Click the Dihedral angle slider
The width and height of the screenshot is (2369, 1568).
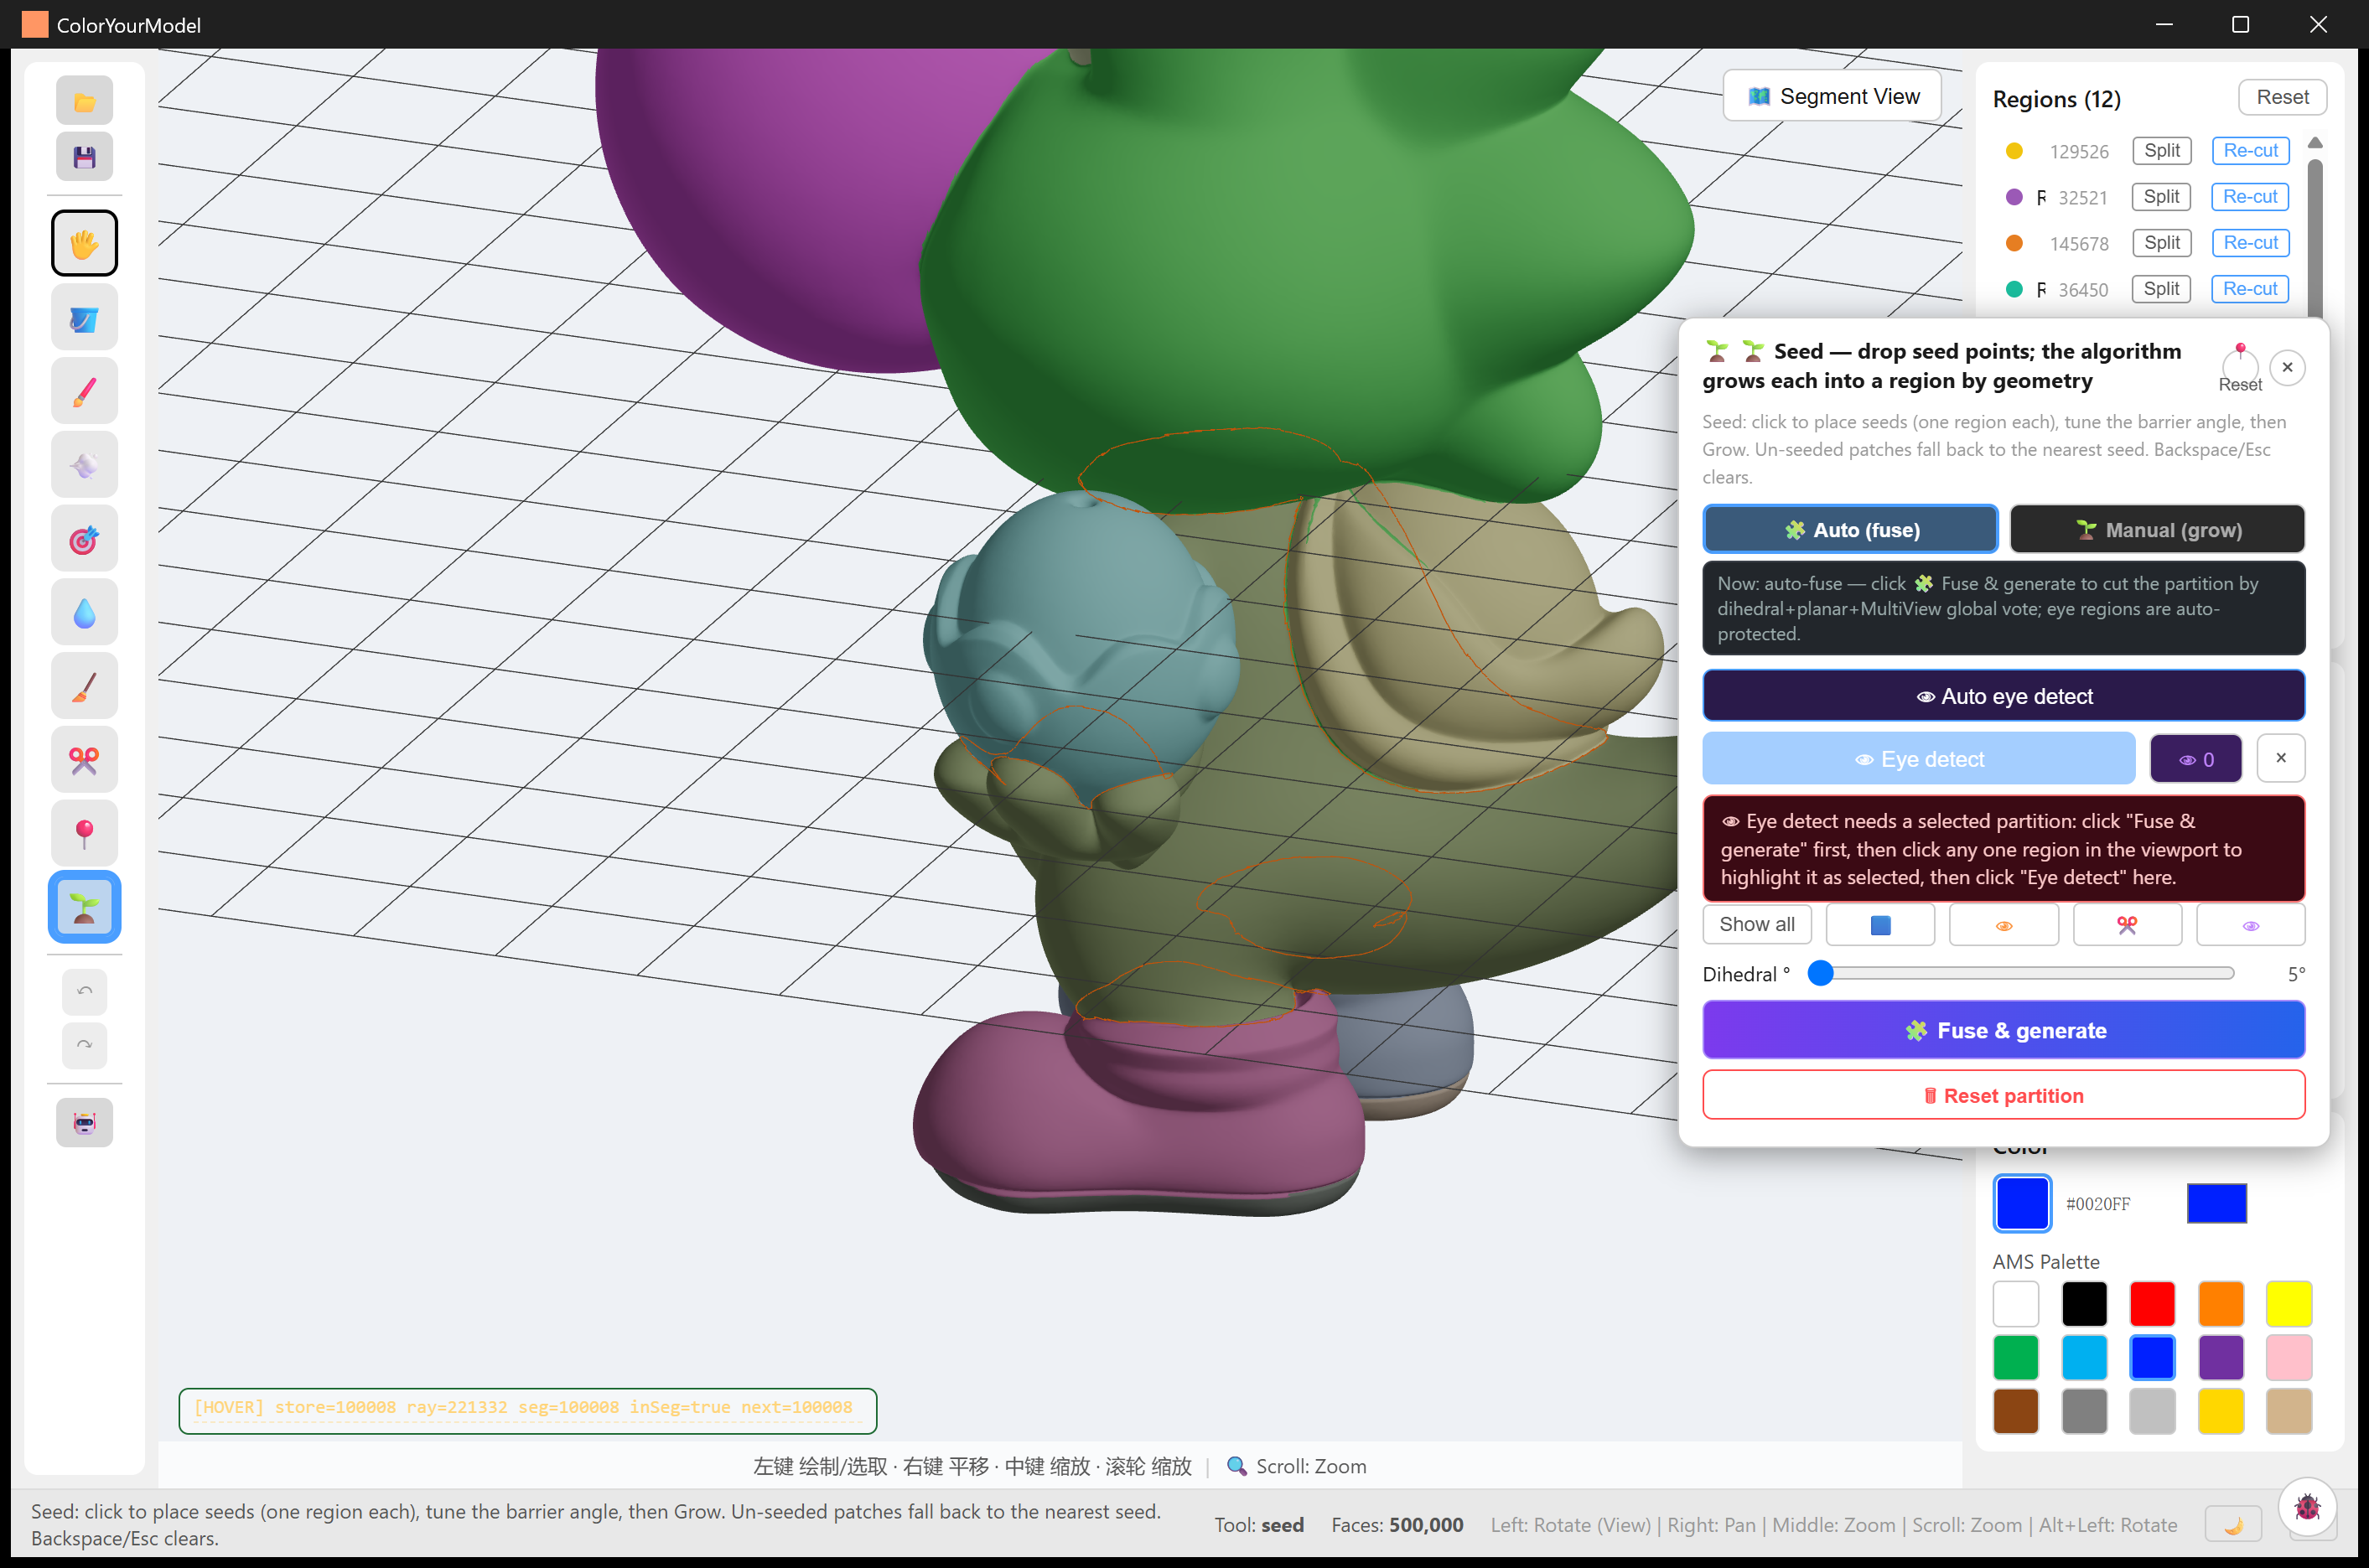2021,973
